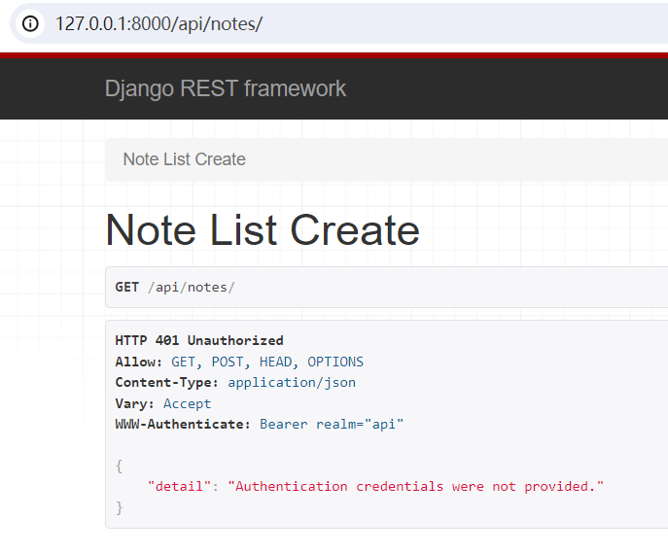
Task: Select the Authentication credentials were not provided message
Action: (415, 486)
